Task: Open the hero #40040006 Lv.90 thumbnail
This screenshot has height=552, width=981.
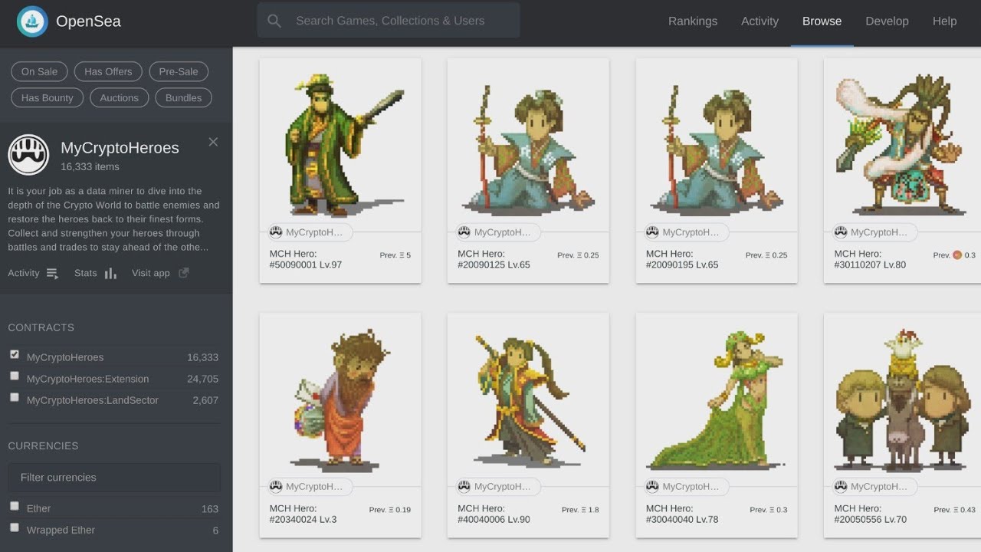Action: click(x=528, y=399)
